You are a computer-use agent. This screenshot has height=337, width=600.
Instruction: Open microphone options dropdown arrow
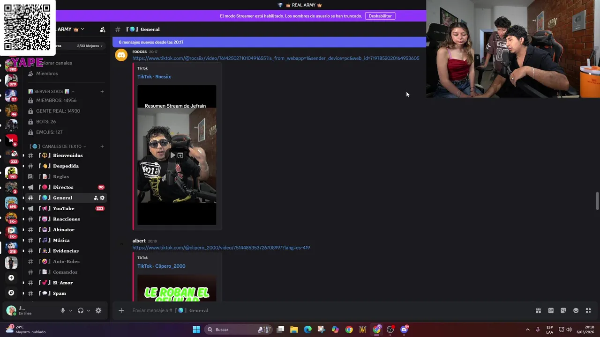click(x=71, y=310)
